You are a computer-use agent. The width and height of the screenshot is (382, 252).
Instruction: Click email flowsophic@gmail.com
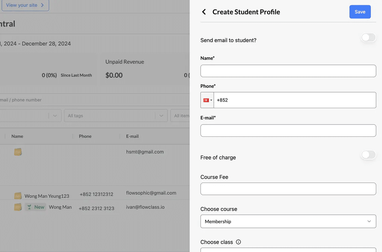click(x=151, y=193)
